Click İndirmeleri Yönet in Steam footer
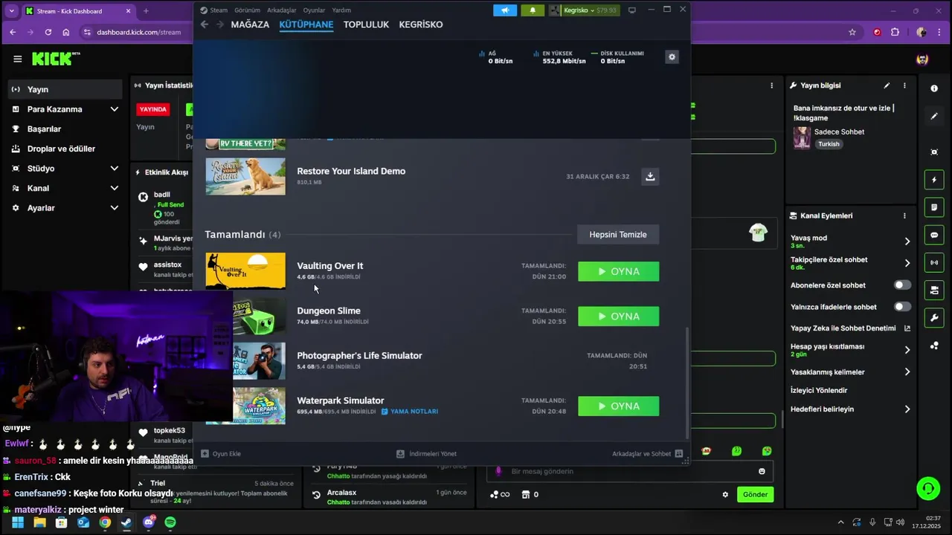This screenshot has width=952, height=535. click(x=426, y=453)
